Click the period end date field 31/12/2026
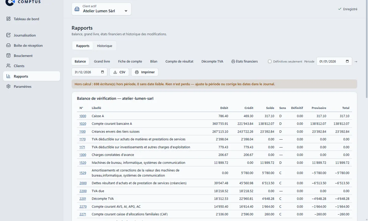368x221 pixels. pyautogui.click(x=90, y=72)
